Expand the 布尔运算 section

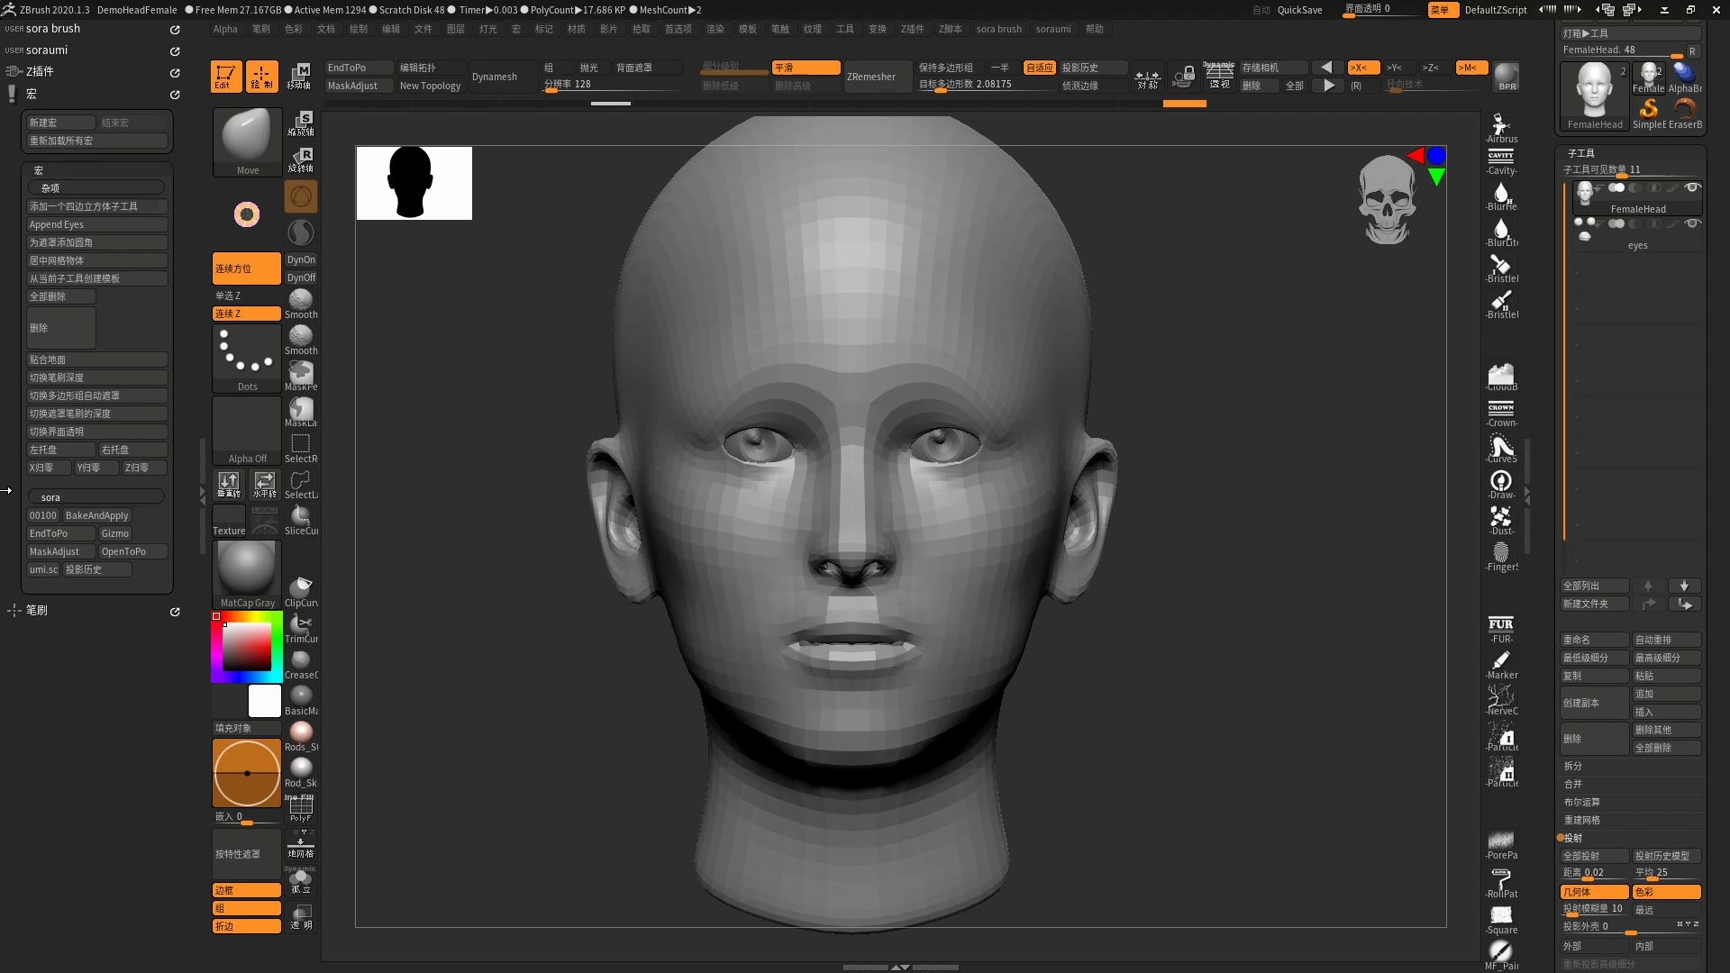tap(1582, 802)
